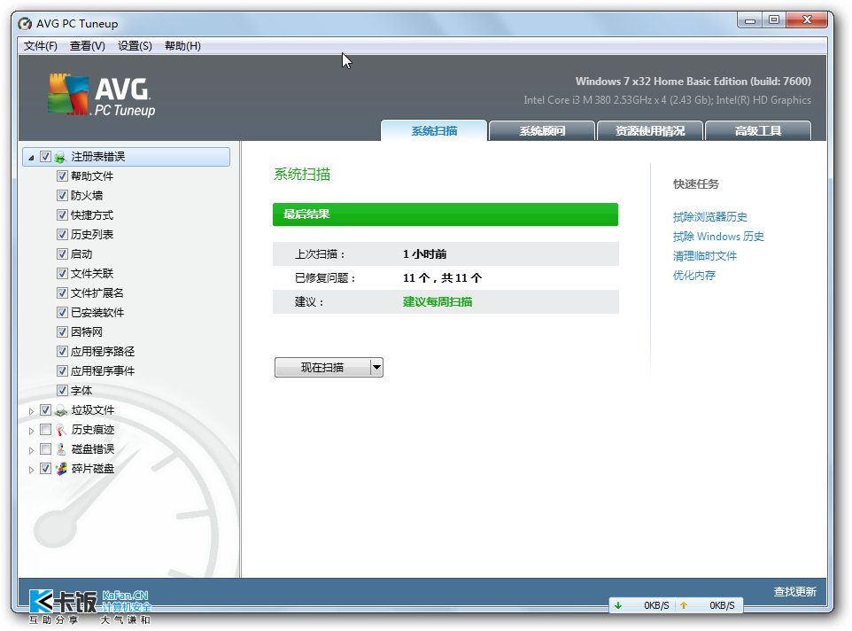Click the orange upload speed arrow icon
The image size is (852, 631).
(684, 605)
